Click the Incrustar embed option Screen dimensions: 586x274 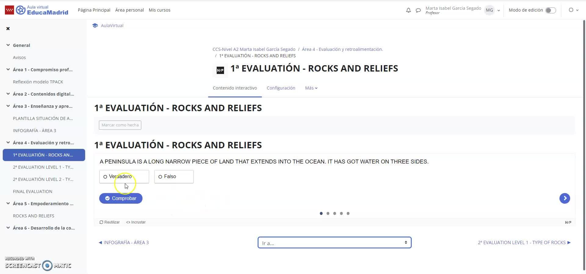click(136, 222)
